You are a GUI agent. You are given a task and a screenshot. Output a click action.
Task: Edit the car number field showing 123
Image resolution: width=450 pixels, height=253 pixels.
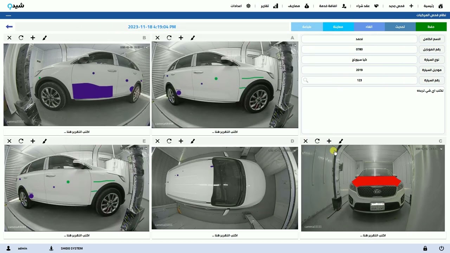[359, 80]
